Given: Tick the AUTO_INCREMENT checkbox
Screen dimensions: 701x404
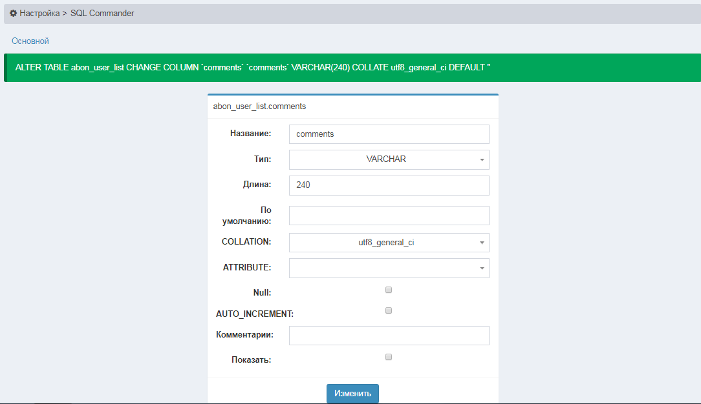Looking at the screenshot, I should (x=389, y=310).
